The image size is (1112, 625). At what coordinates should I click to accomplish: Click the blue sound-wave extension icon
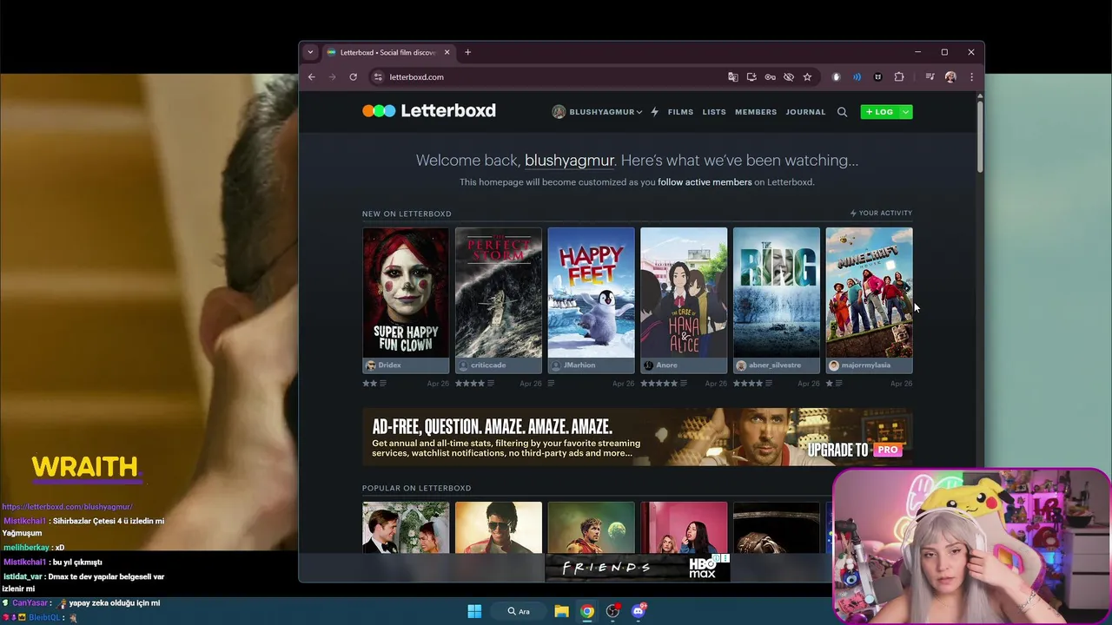pyautogui.click(x=857, y=77)
